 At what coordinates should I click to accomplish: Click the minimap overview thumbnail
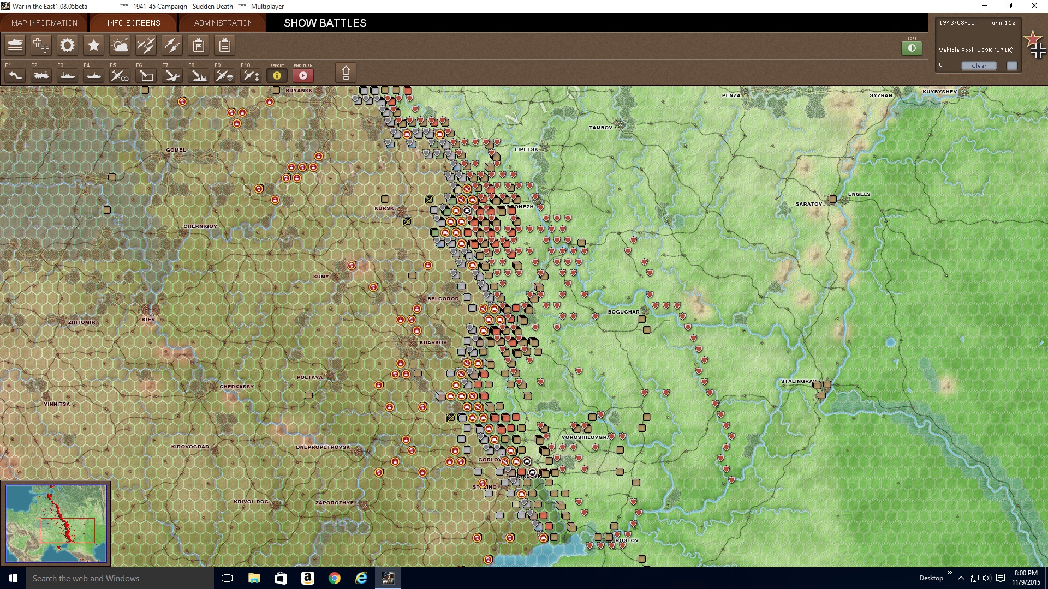(x=56, y=523)
